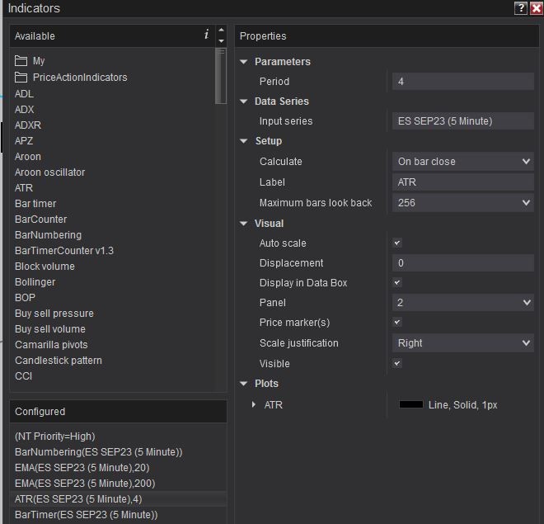Select Buy sell volume indicator

tap(50, 329)
